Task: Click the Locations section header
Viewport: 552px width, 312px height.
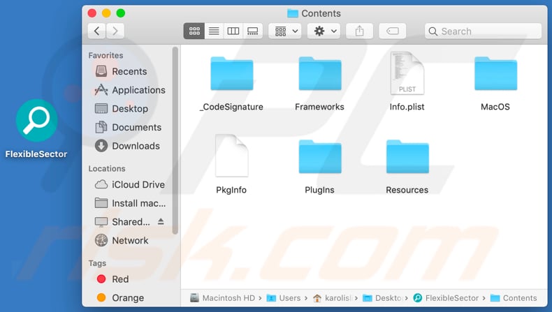Action: pos(107,168)
